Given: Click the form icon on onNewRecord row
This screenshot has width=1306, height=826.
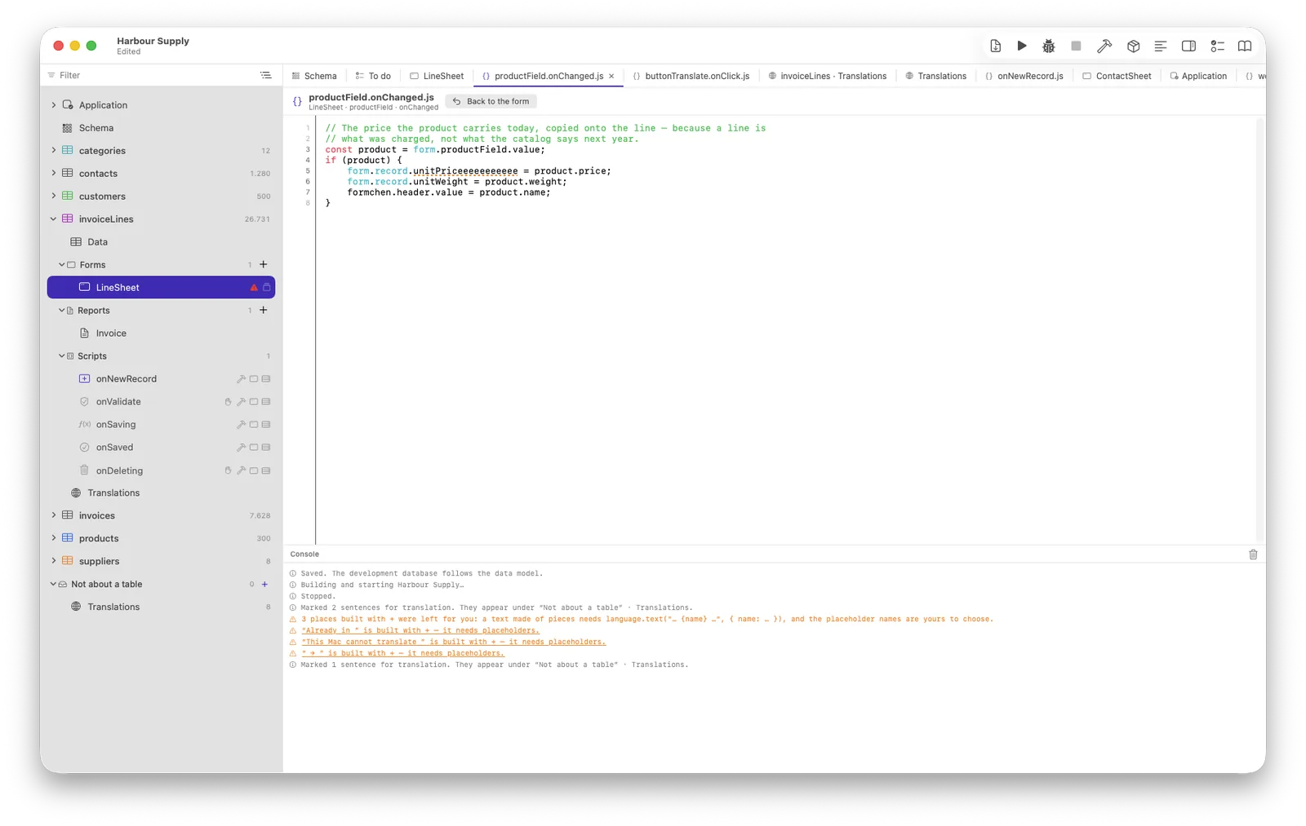Looking at the screenshot, I should [254, 379].
